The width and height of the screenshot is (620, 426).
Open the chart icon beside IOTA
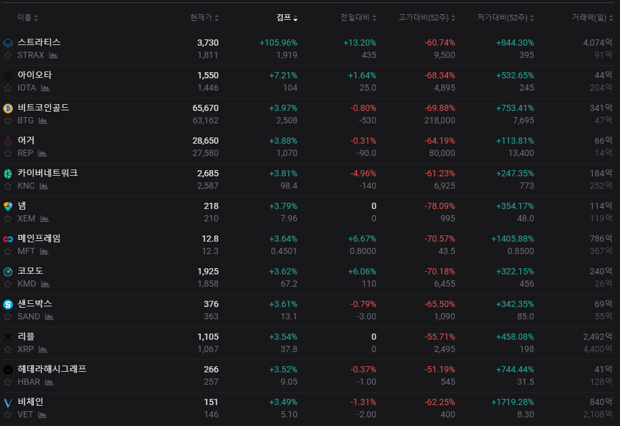[x=46, y=88]
